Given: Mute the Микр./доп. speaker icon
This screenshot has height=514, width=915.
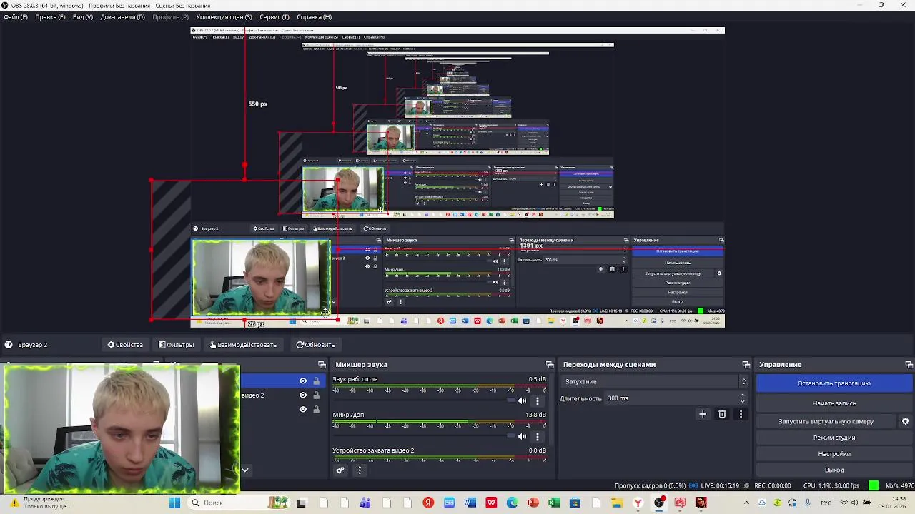Looking at the screenshot, I should 522,436.
